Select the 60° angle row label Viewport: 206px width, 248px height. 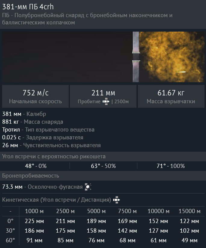[11, 240]
